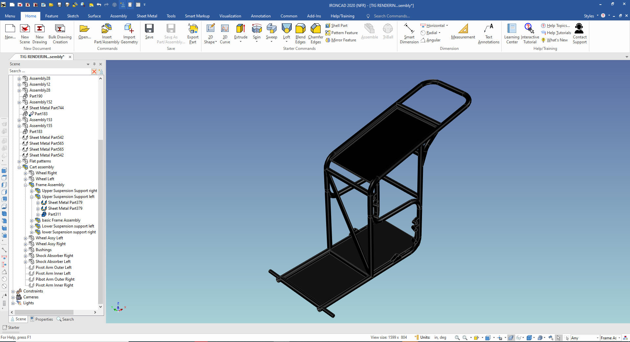Select the Spin tool
The height and width of the screenshot is (342, 630).
click(x=257, y=29)
